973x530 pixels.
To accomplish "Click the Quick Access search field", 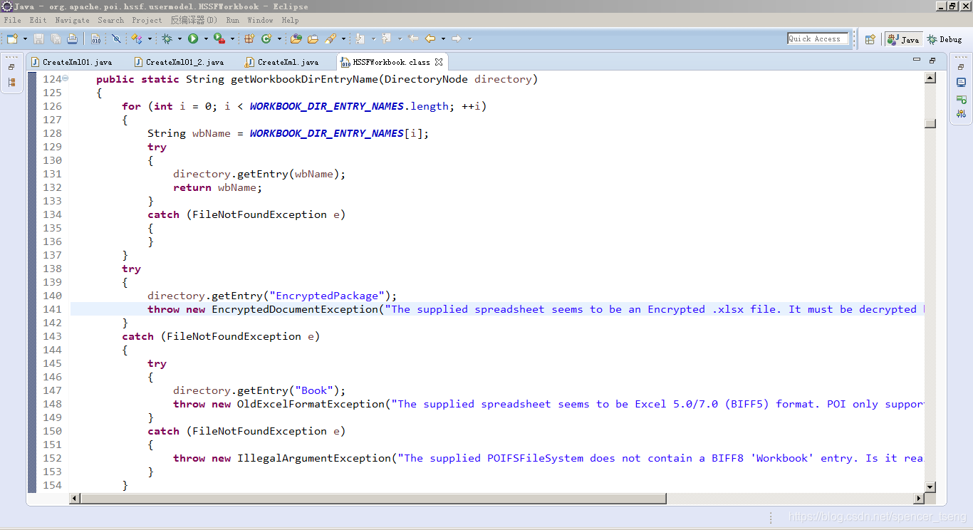I will pyautogui.click(x=818, y=38).
